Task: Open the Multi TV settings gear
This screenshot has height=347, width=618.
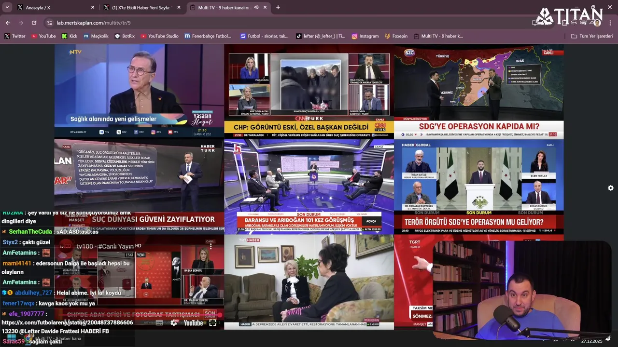Action: point(611,188)
